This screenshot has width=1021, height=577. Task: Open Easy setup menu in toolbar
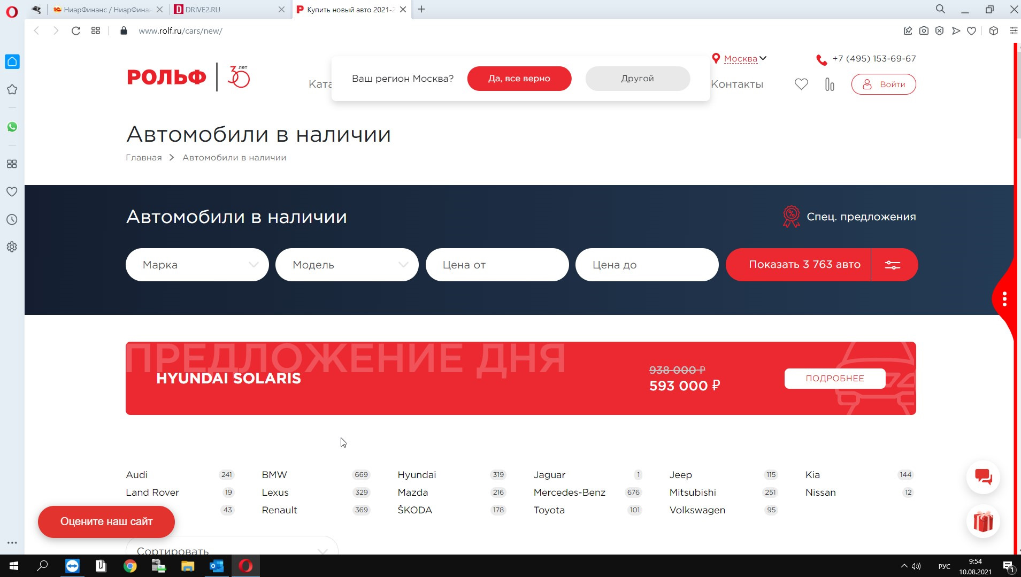click(1014, 30)
